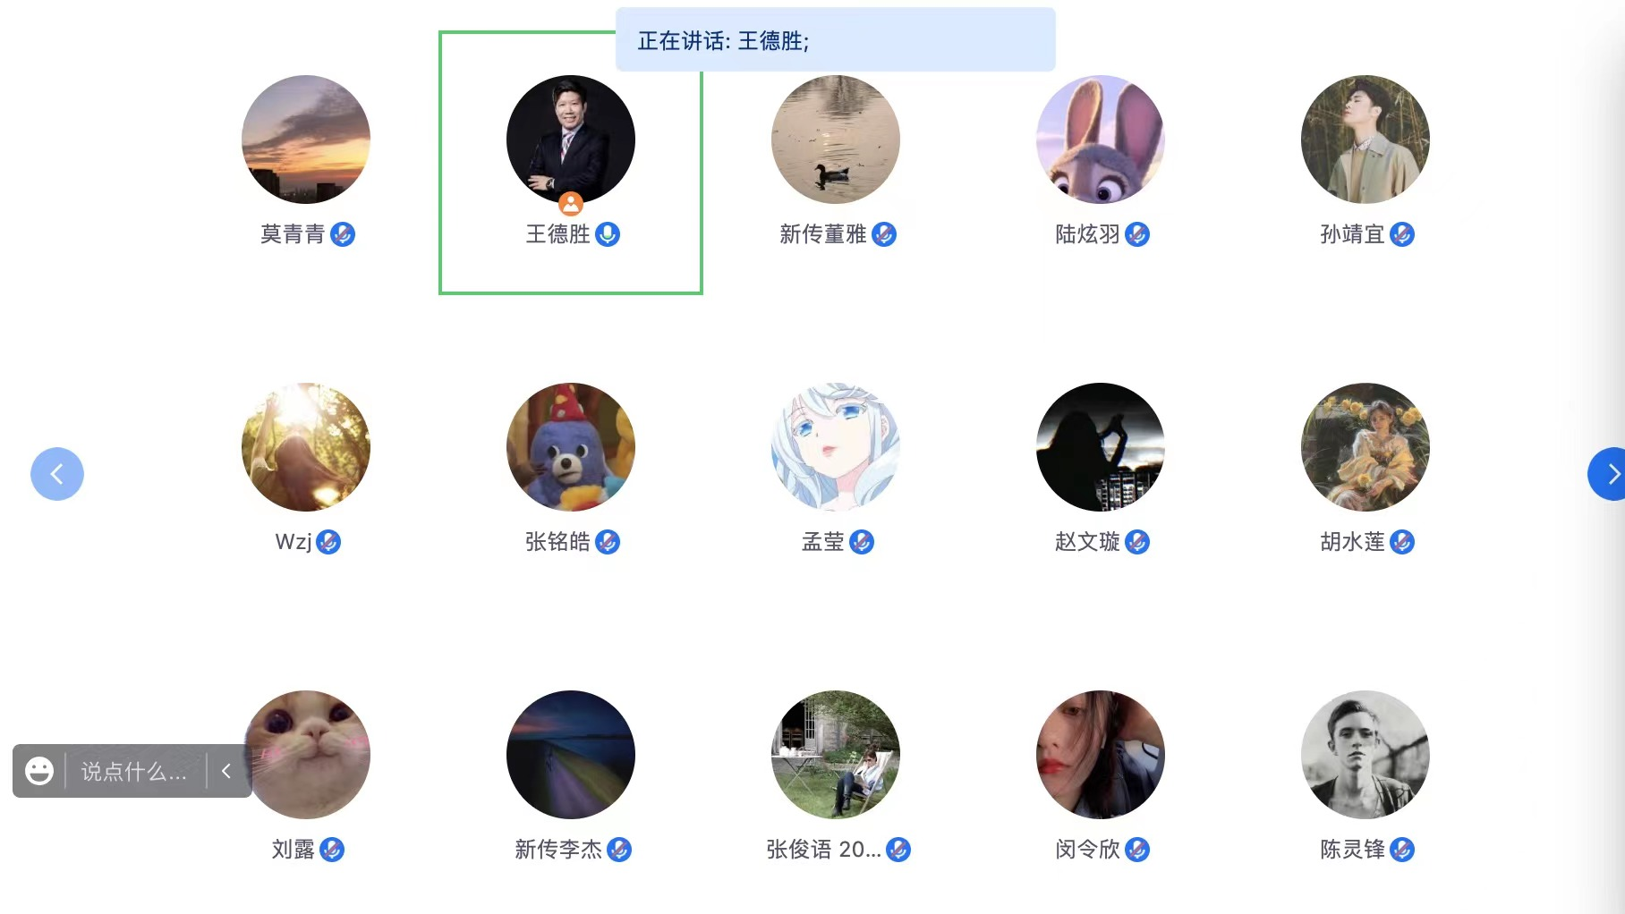The height and width of the screenshot is (914, 1625).
Task: Click the muted mic icon beside 莫青青
Action: (343, 234)
